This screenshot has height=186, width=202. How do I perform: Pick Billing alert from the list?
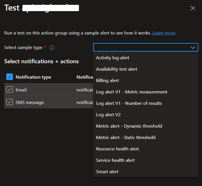(107, 81)
